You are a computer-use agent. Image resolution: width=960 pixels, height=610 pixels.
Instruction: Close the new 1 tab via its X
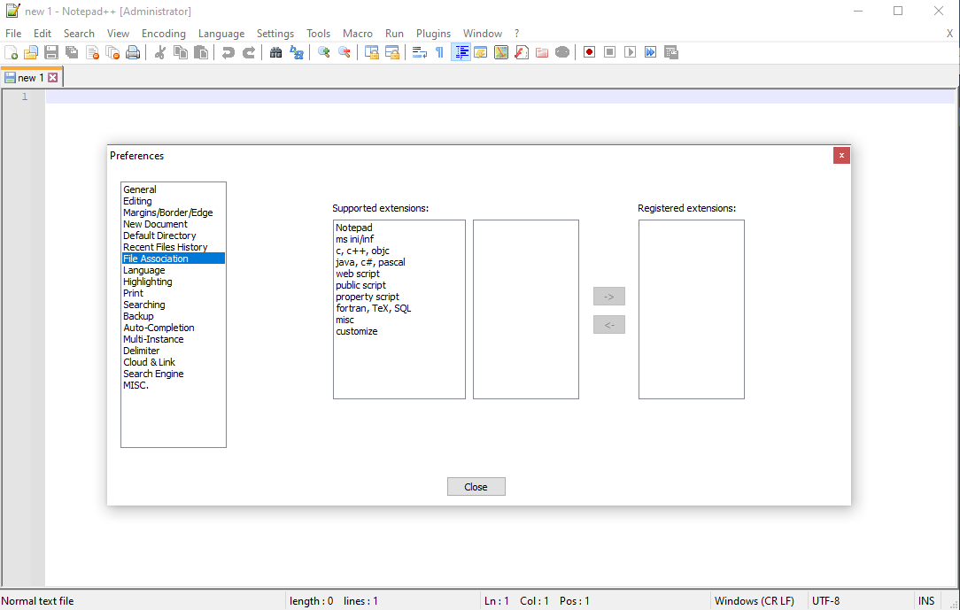tap(53, 78)
